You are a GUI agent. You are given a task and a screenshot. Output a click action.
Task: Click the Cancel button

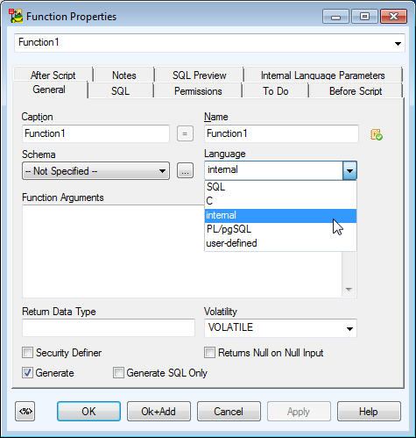[229, 412]
